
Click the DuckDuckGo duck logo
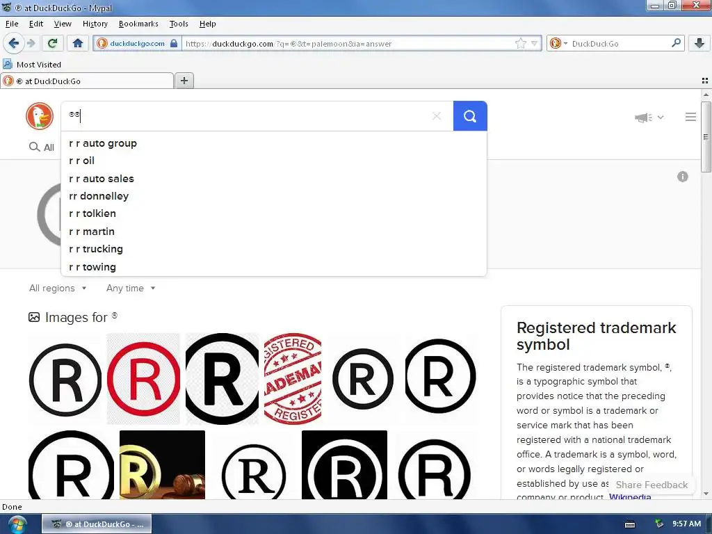pyautogui.click(x=40, y=116)
